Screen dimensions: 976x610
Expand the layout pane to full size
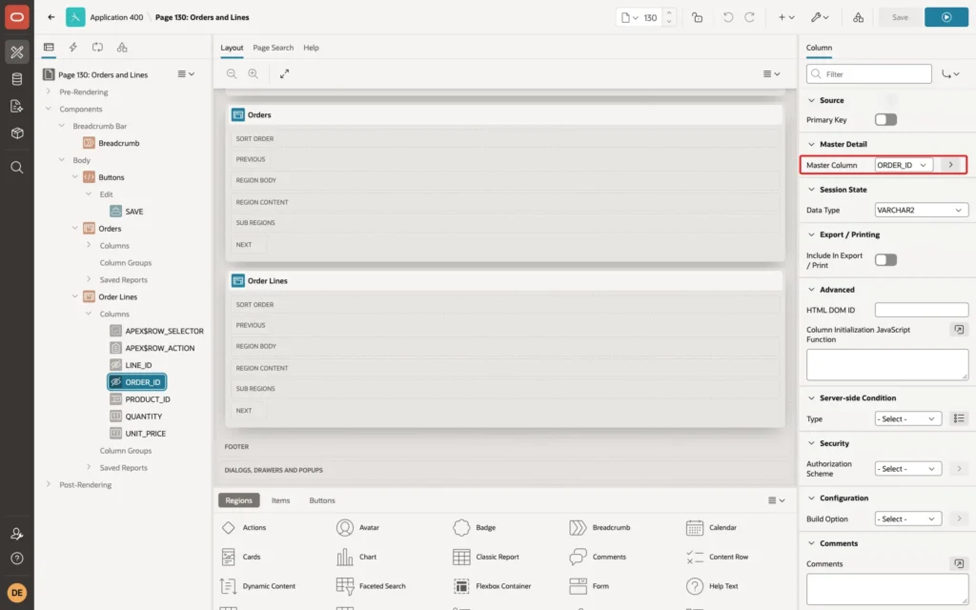pos(284,73)
